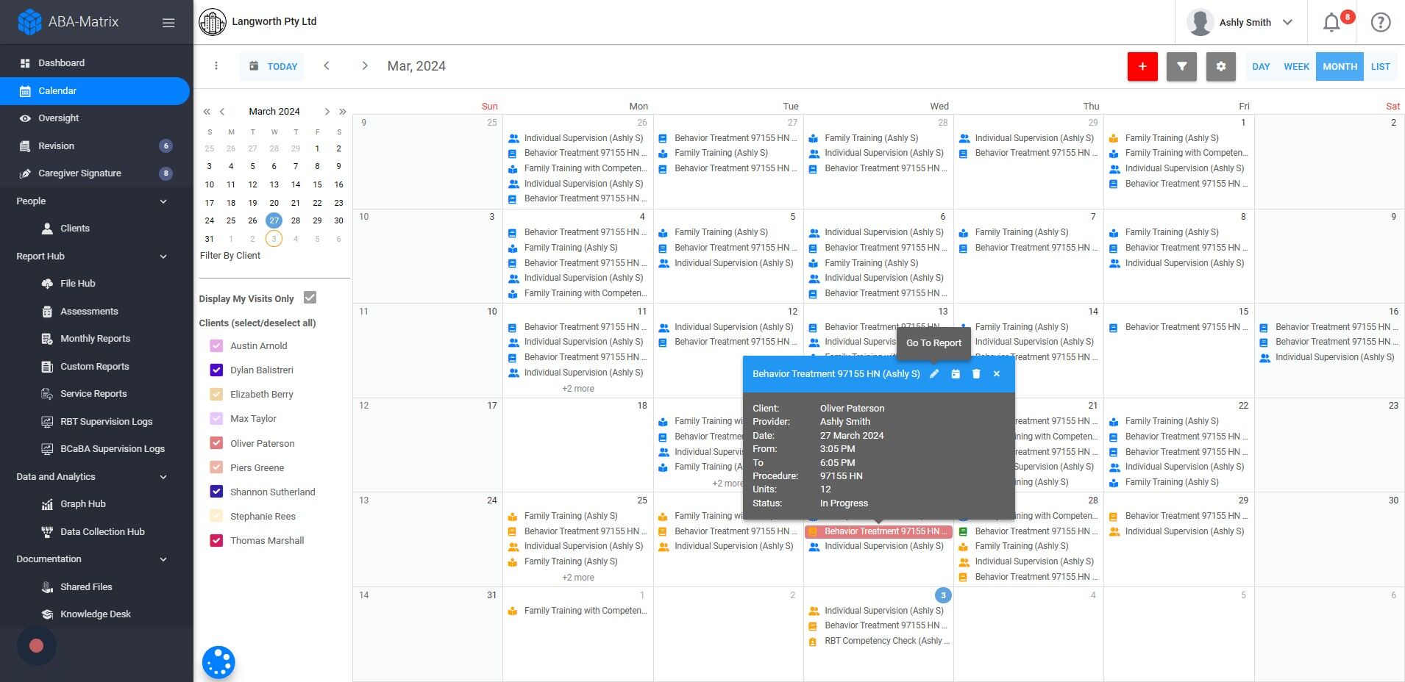Open the color palette picker at bottom left
Viewport: 1405px width, 682px height.
[x=218, y=662]
